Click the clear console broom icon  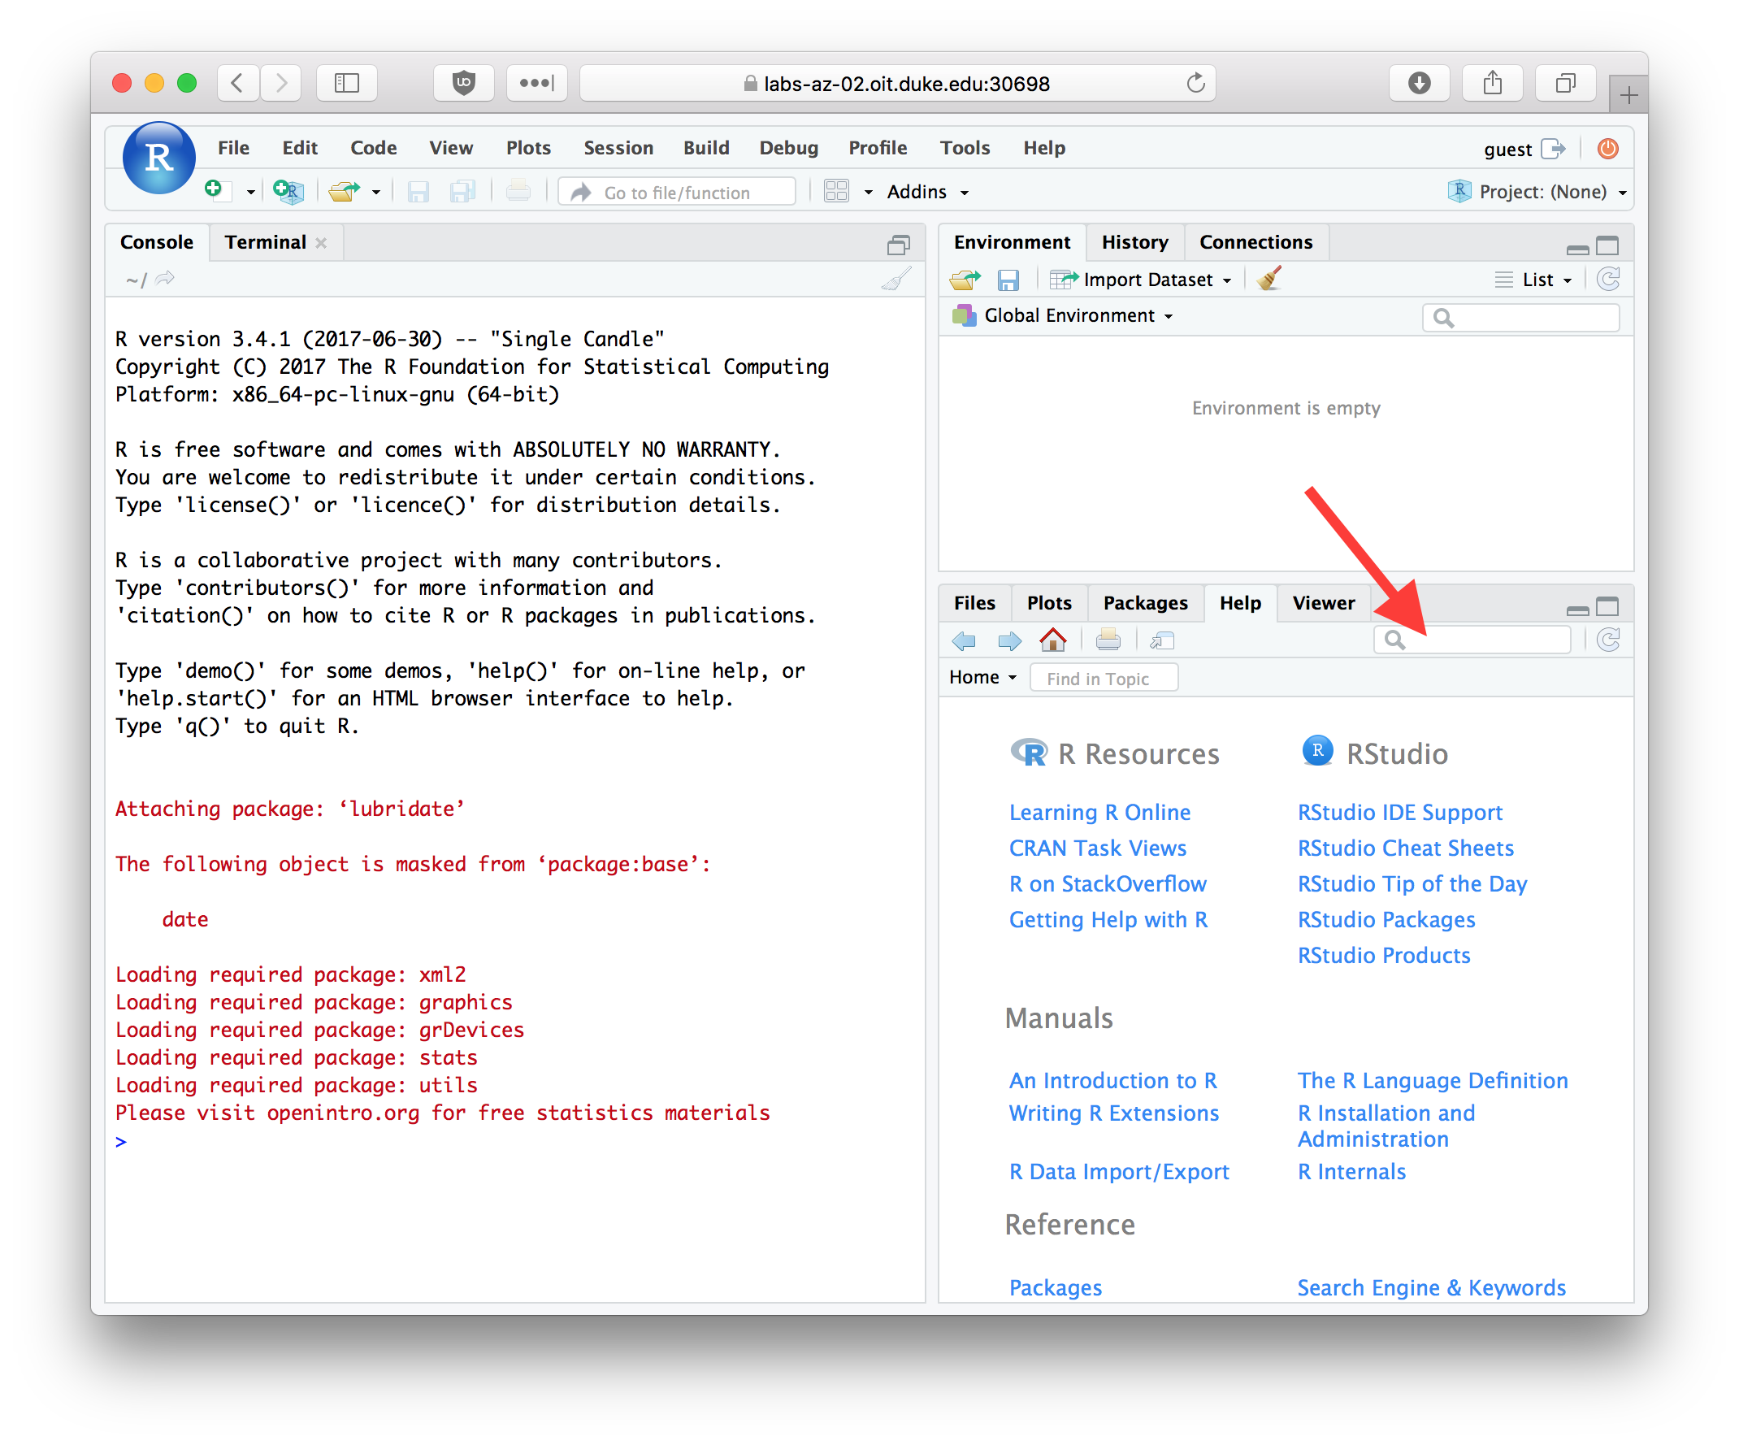897,279
